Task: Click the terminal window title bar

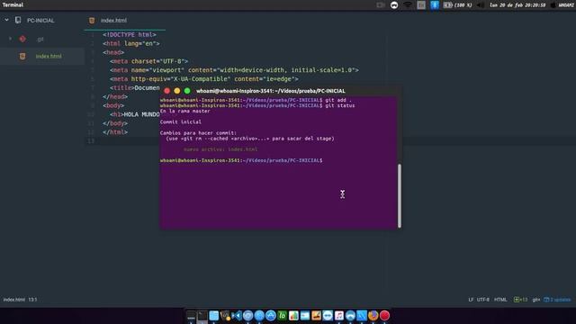Action: pyautogui.click(x=280, y=91)
